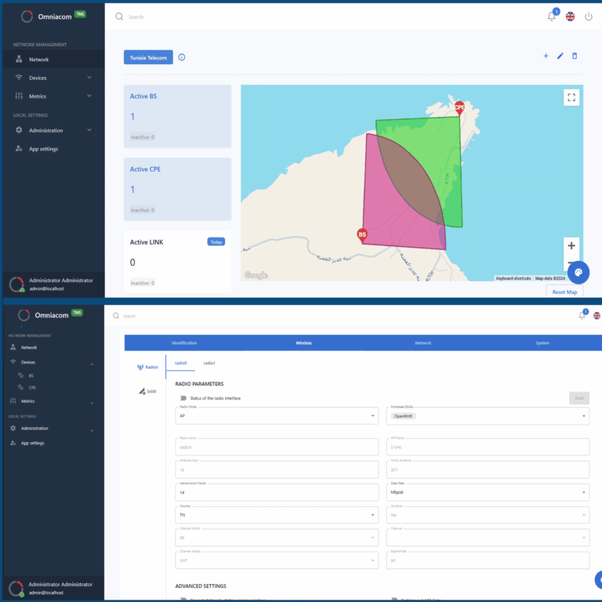Open the Administrator profile in the upper sidebar
This screenshot has width=602, height=602.
pyautogui.click(x=53, y=285)
